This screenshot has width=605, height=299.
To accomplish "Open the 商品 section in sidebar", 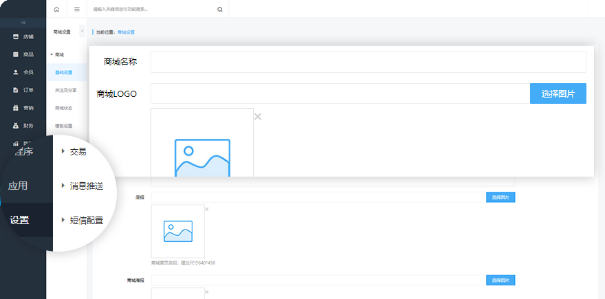I will pos(23,54).
